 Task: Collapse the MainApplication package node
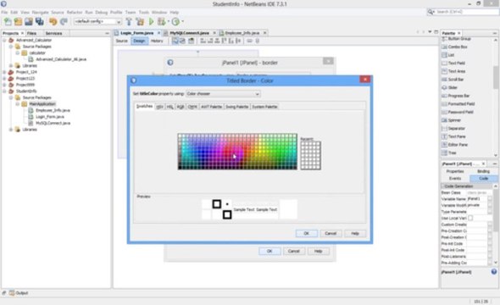[x=18, y=104]
